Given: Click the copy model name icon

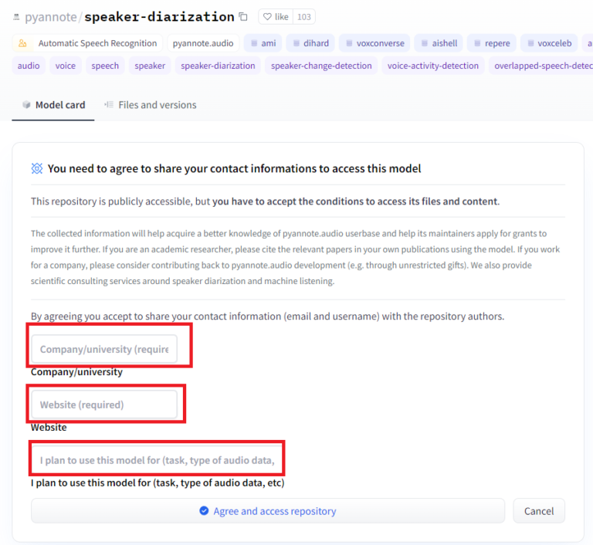Looking at the screenshot, I should (x=243, y=16).
